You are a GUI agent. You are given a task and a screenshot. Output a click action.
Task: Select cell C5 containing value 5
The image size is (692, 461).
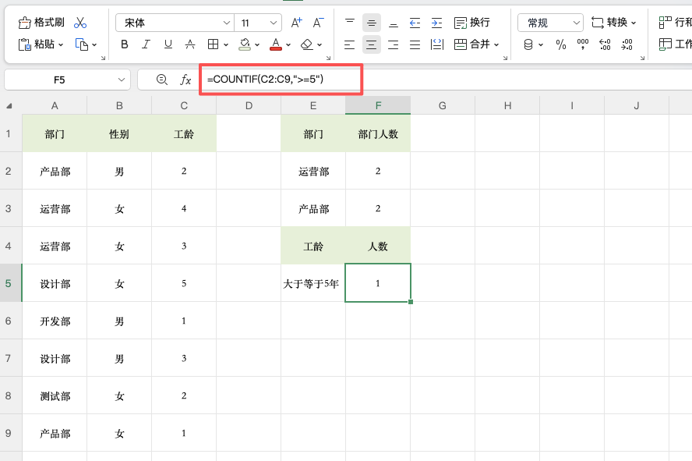[x=183, y=283]
